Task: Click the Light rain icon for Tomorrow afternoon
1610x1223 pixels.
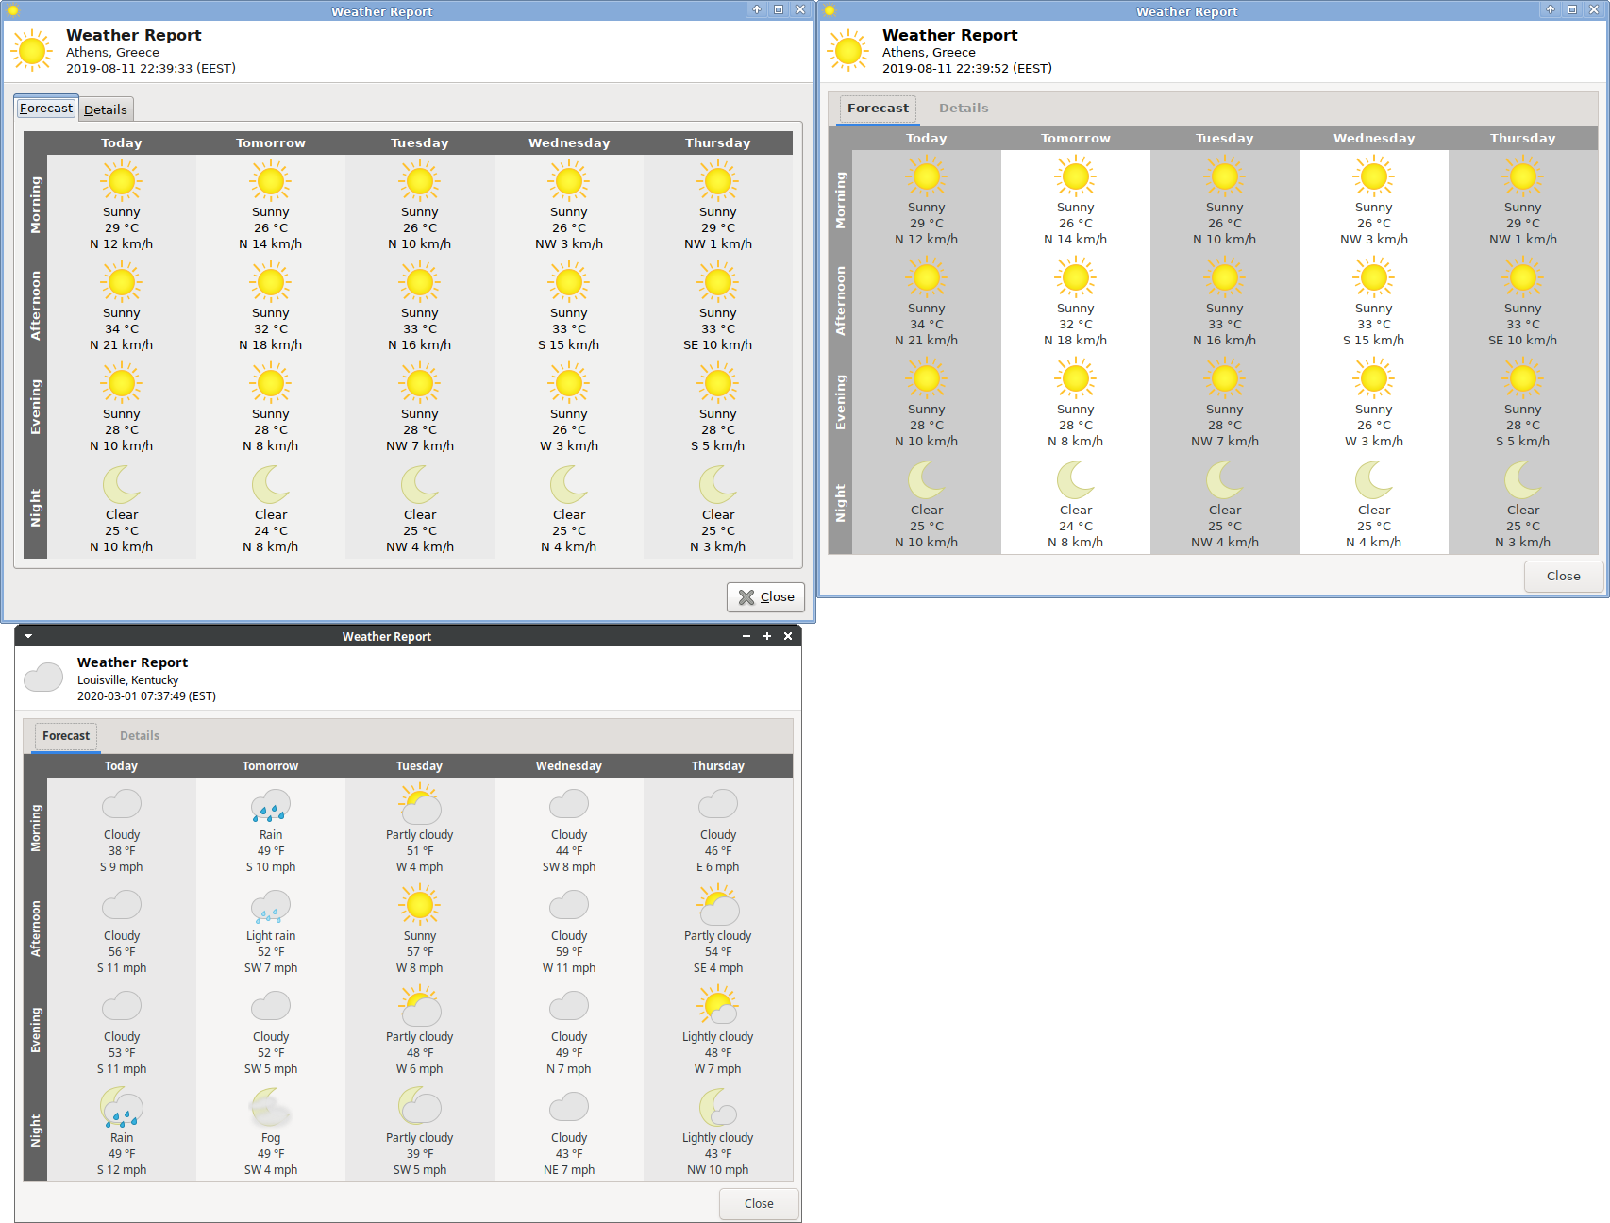Action: pos(271,906)
